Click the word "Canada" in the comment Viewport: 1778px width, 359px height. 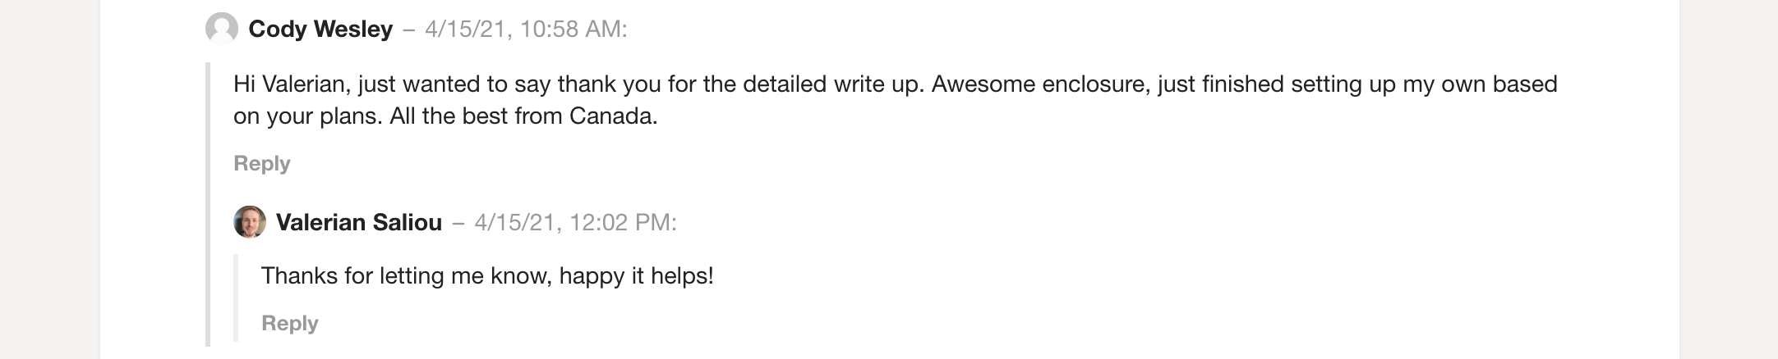pyautogui.click(x=613, y=116)
